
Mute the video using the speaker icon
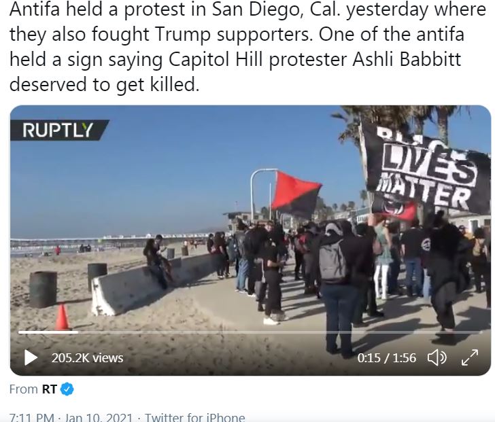437,357
